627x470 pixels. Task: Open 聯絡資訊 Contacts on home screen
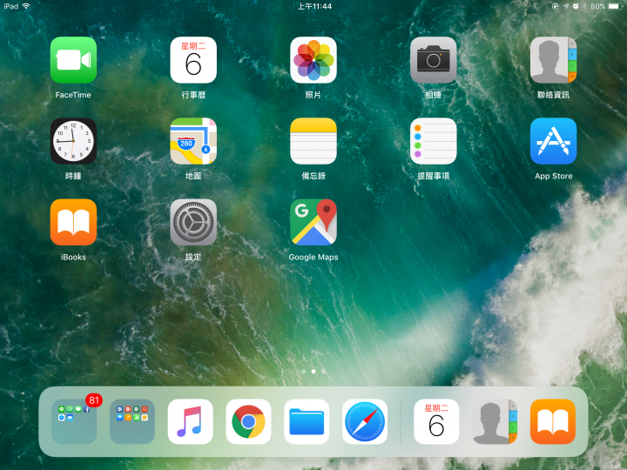[553, 60]
